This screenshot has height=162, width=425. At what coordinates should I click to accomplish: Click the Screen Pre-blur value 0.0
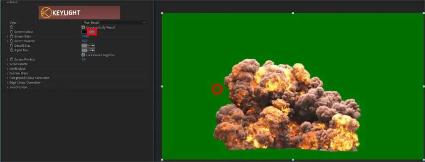pos(84,60)
